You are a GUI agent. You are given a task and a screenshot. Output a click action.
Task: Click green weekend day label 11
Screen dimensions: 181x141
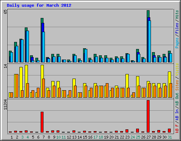(64, 137)
